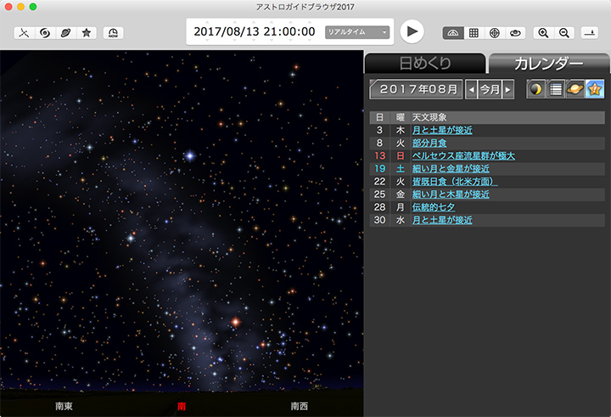Click the 南東 direction label
The height and width of the screenshot is (417, 611).
click(64, 407)
